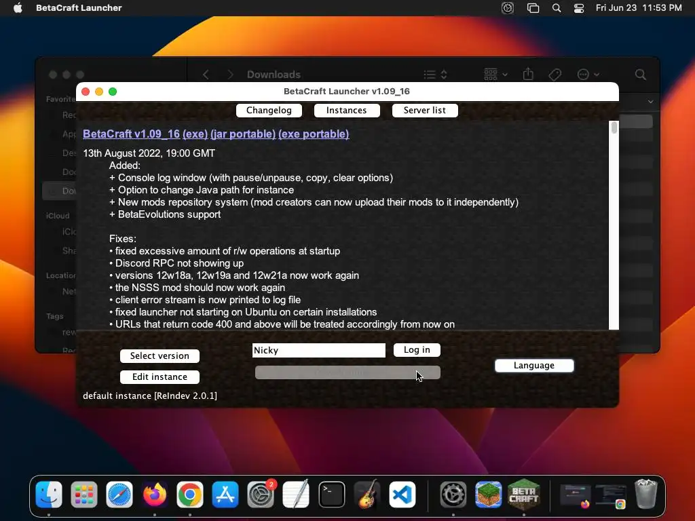Image resolution: width=695 pixels, height=521 pixels.
Task: Launch Google Chrome from the Dock
Action: coord(190,495)
